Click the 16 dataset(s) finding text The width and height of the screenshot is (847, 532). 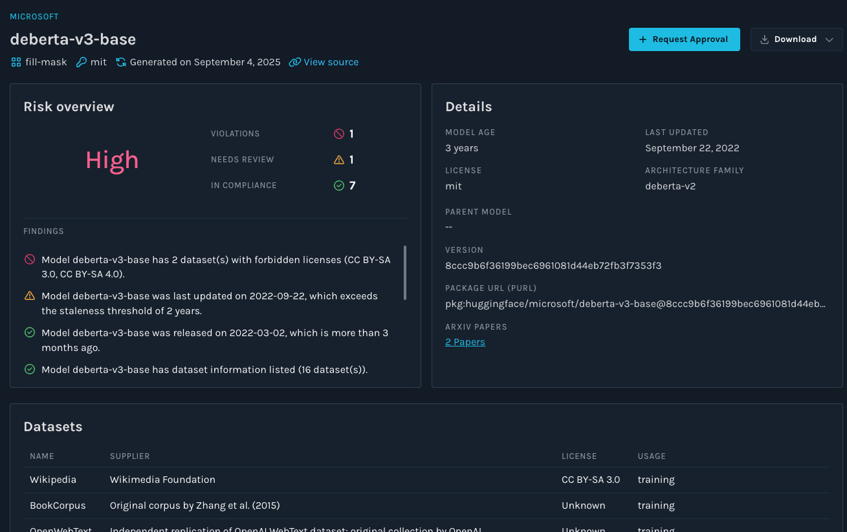click(204, 370)
